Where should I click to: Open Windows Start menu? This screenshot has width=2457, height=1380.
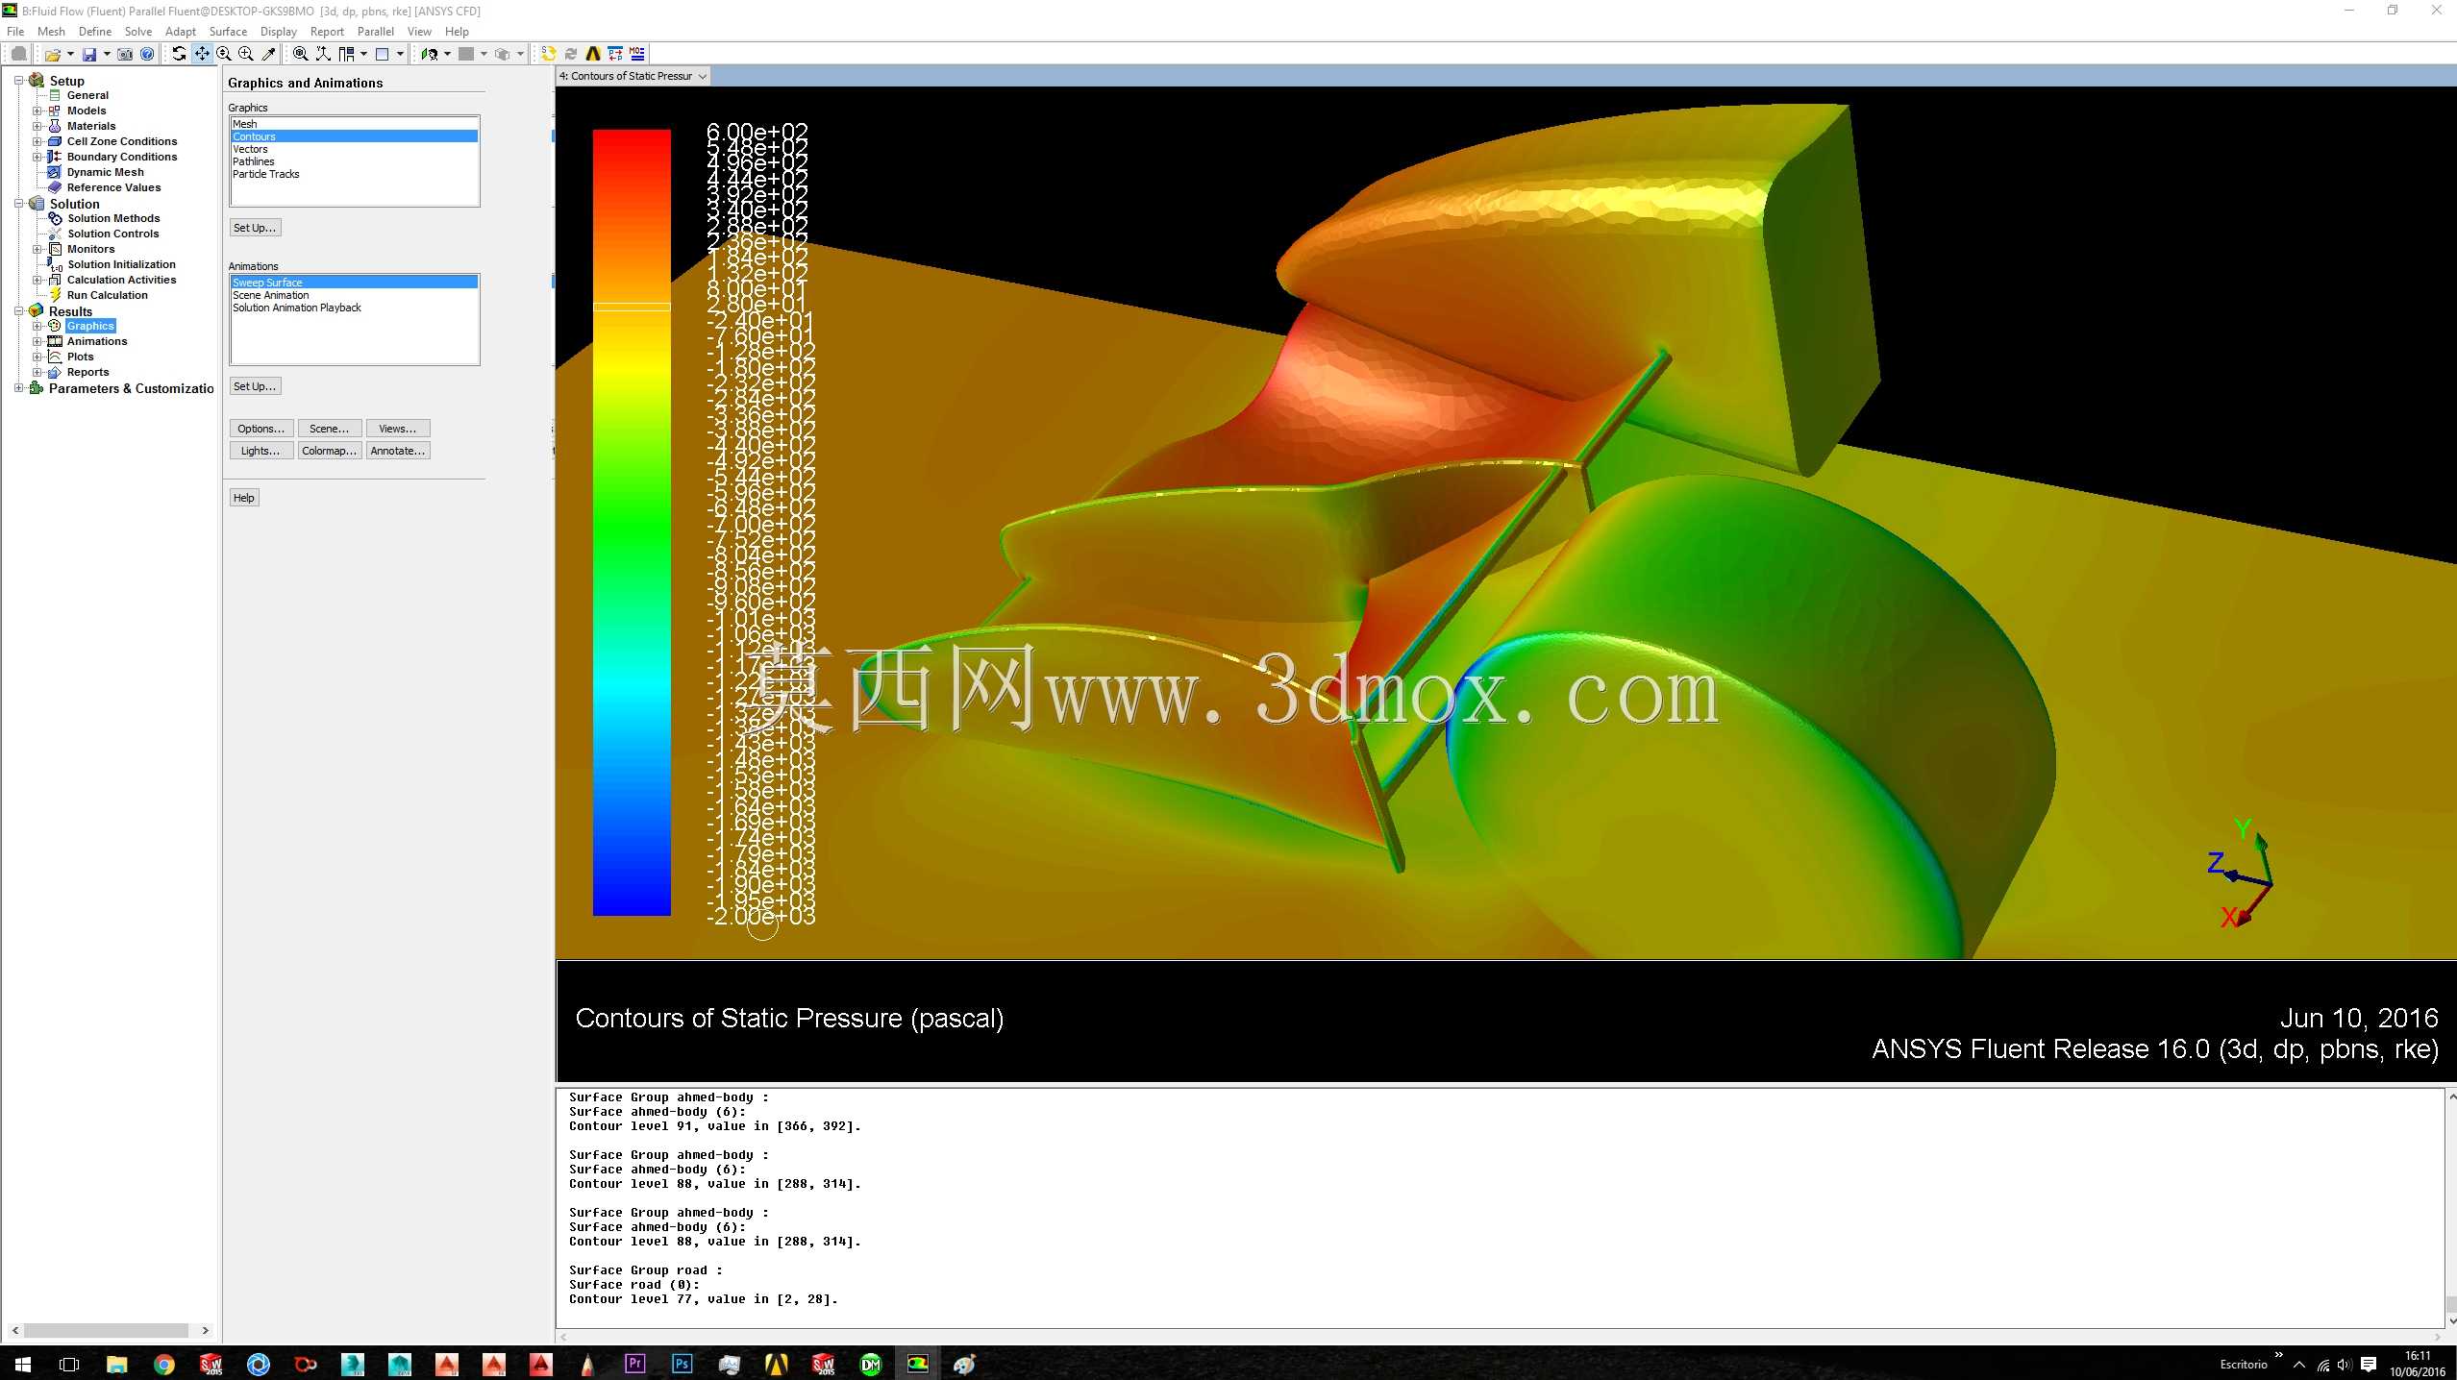click(x=23, y=1364)
